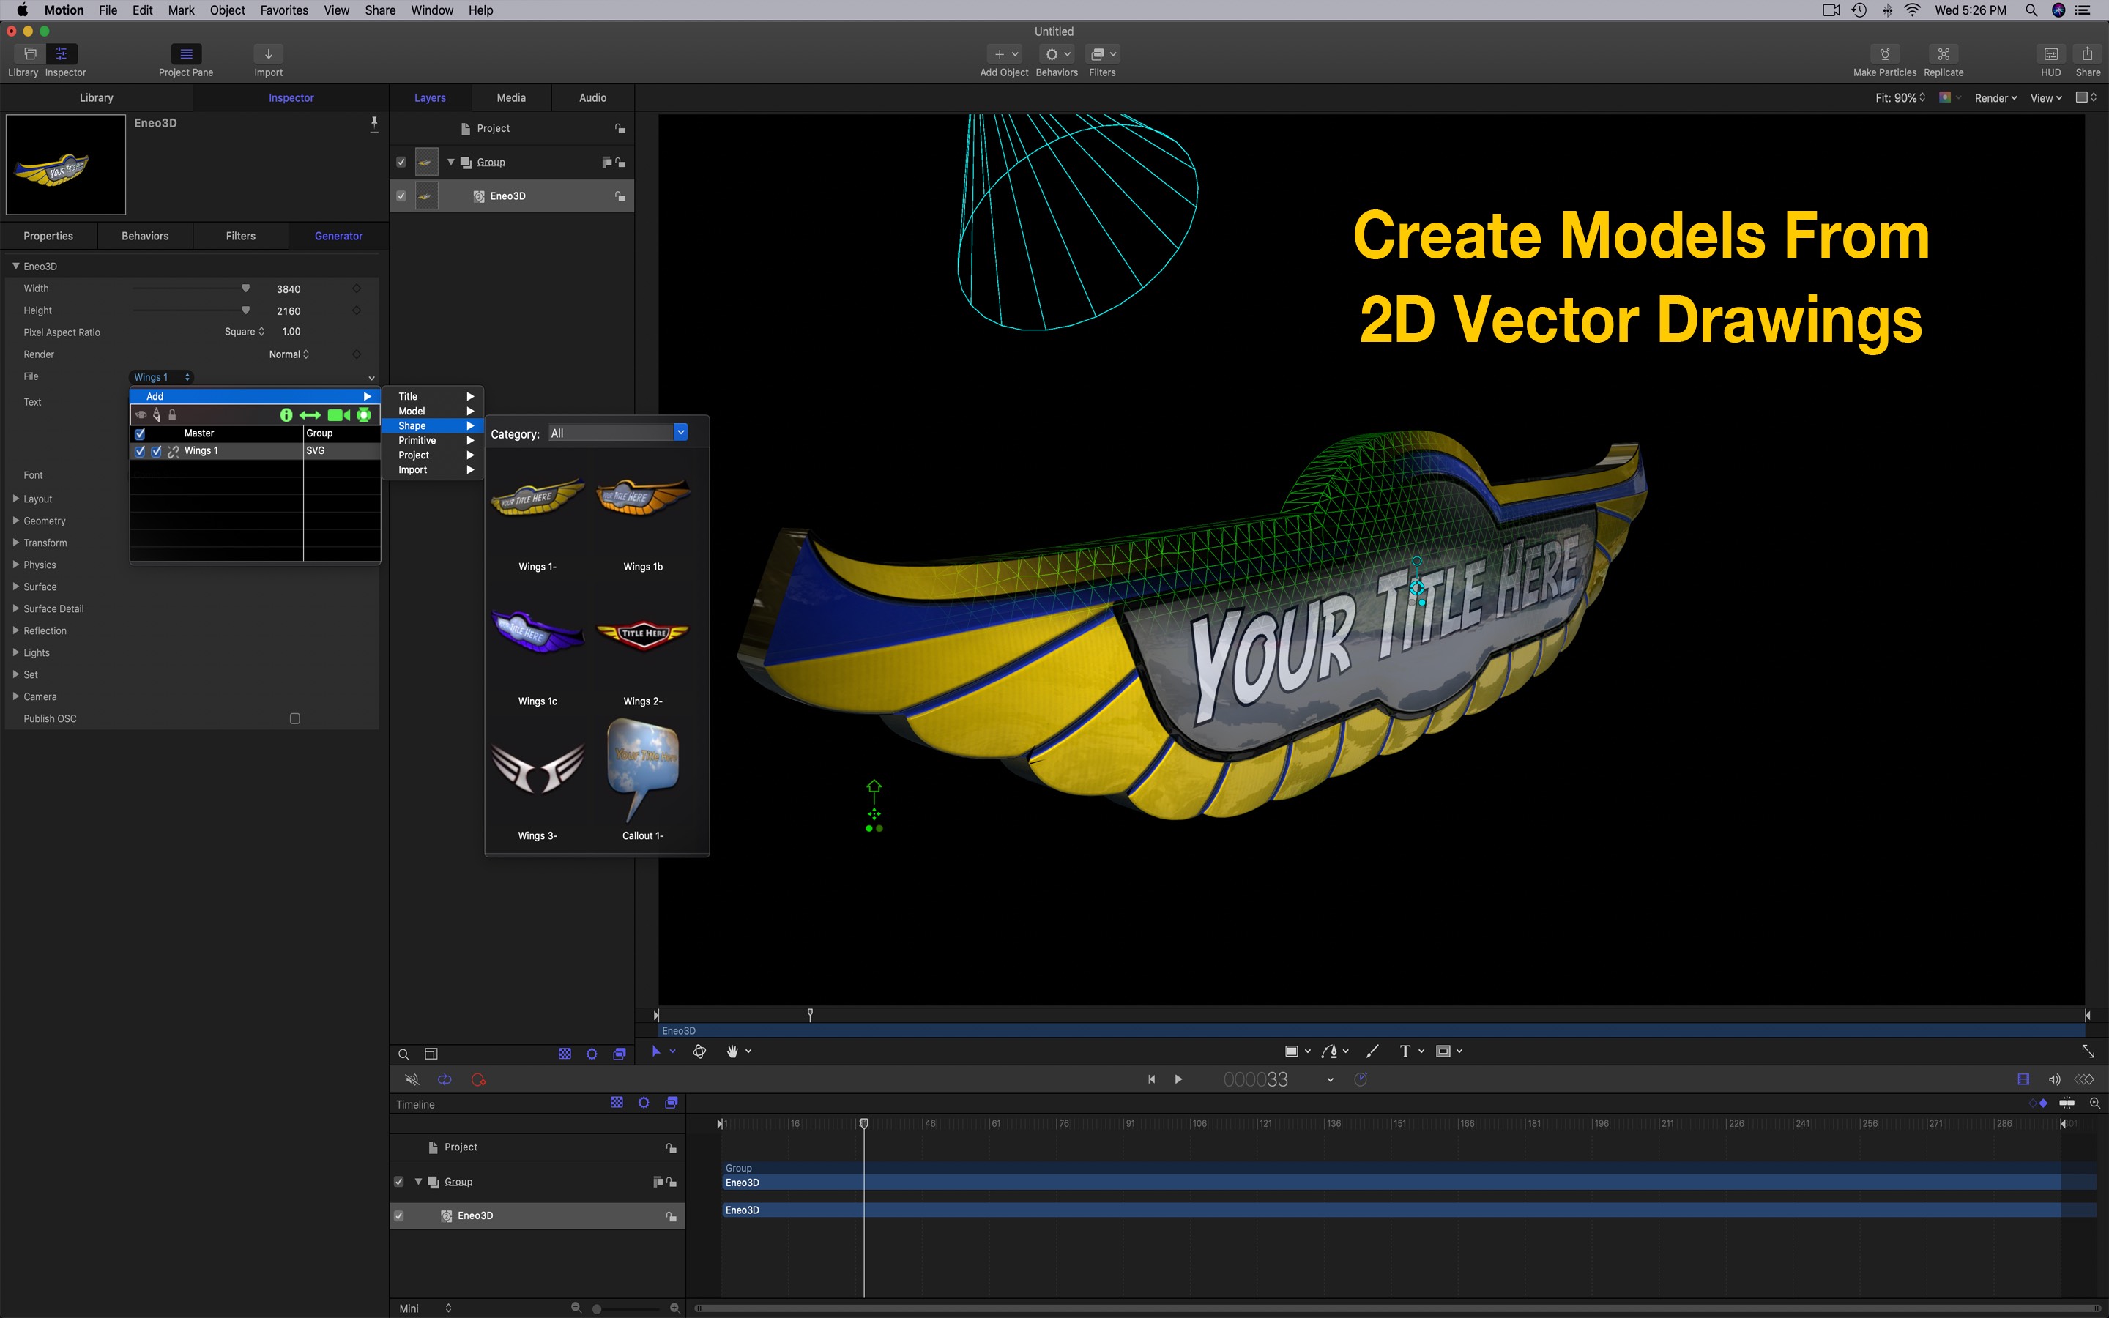Show the HUD
2109x1318 pixels.
coord(2050,54)
